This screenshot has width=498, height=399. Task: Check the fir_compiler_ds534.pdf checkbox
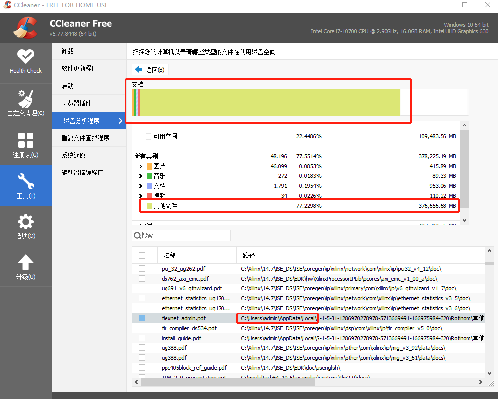[x=142, y=328]
